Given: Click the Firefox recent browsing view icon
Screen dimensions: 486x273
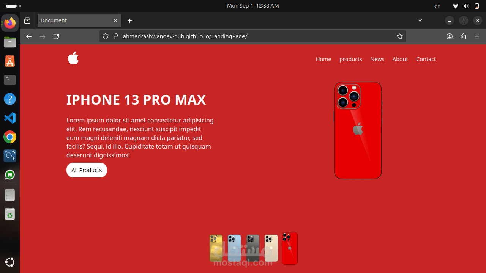Looking at the screenshot, I should point(27,20).
